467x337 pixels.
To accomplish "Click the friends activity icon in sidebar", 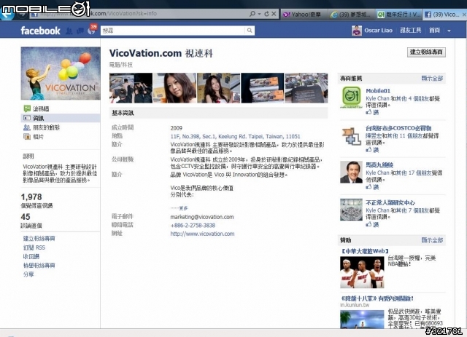I will [x=27, y=127].
